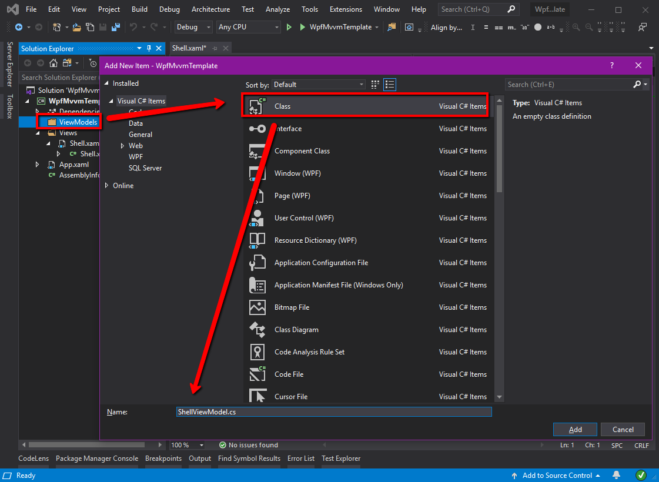Collapse the Installed templates node
Image resolution: width=659 pixels, height=482 pixels.
point(107,83)
